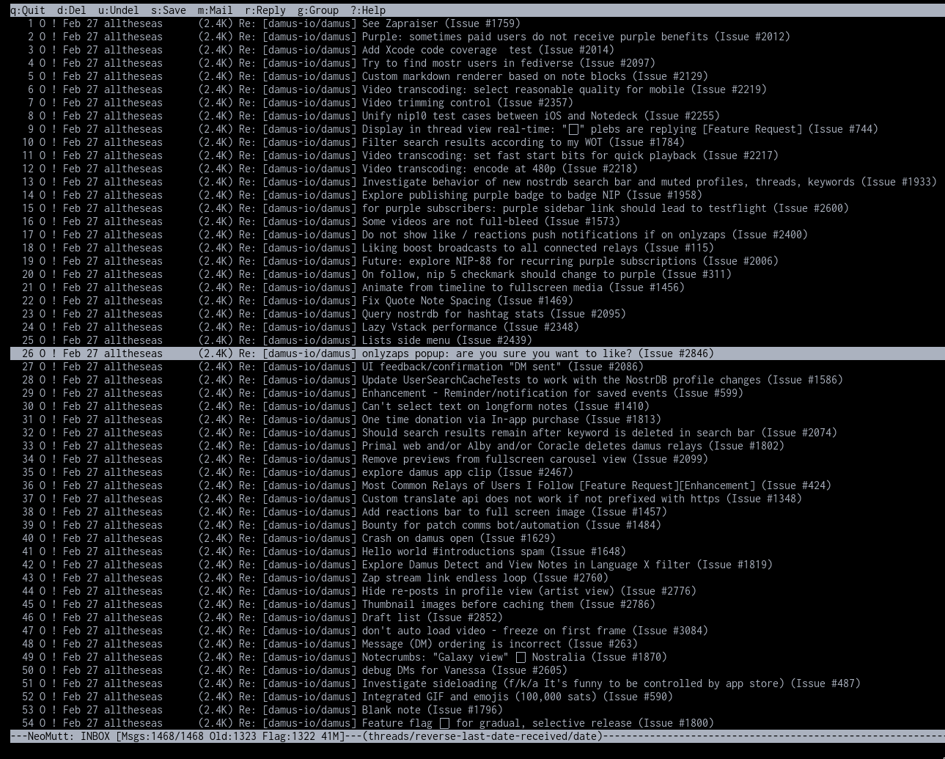This screenshot has height=759, width=945.
Task: Click d:Del in the help bar
Action: tap(71, 10)
